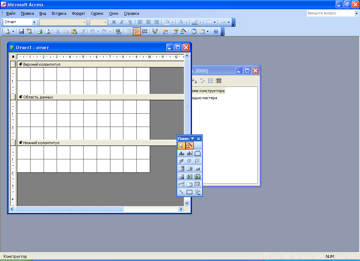This screenshot has width=360, height=261.
Task: Open More Controls in the toolbox
Action: pos(198,192)
